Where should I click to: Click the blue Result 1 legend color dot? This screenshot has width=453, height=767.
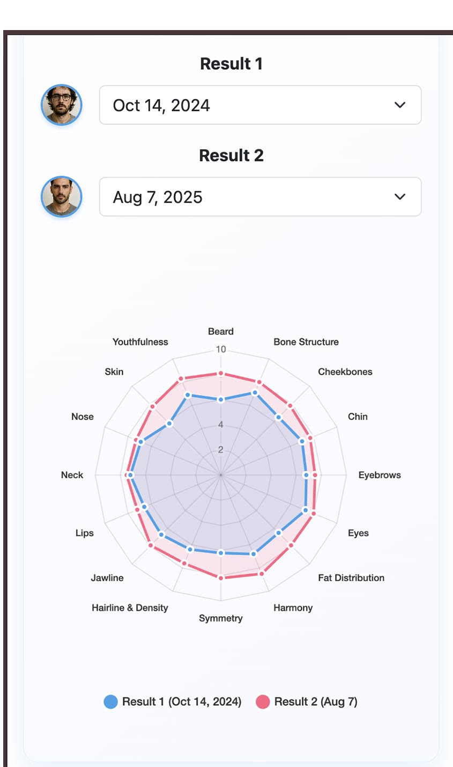coord(110,702)
